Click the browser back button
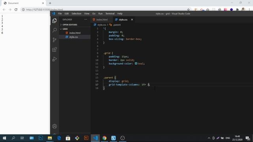 4,9
